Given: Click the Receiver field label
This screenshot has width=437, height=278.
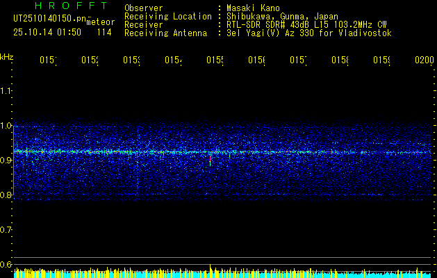Looking at the screenshot, I should [144, 25].
